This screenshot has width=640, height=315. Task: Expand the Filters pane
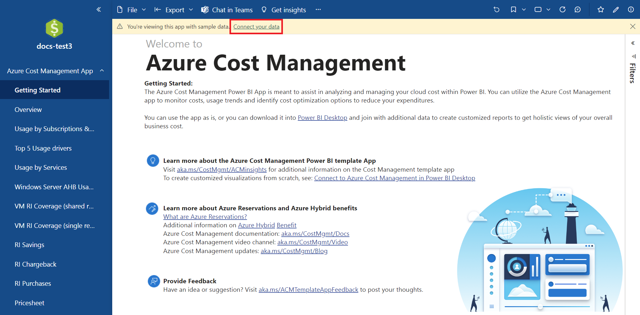[633, 43]
